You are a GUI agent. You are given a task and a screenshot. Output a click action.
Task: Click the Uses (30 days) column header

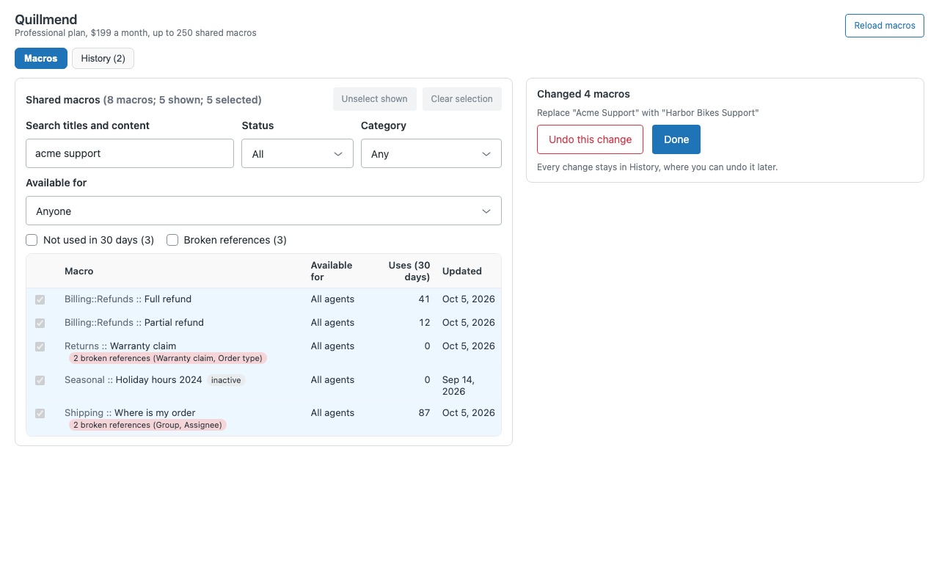click(x=409, y=271)
